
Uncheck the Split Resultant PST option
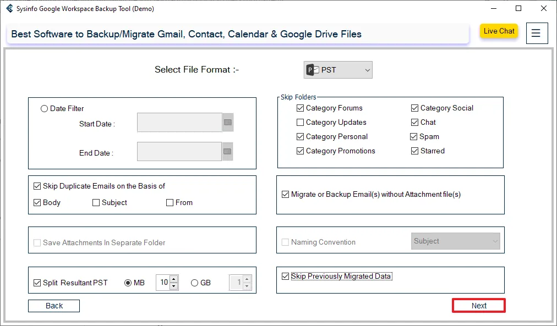click(37, 283)
